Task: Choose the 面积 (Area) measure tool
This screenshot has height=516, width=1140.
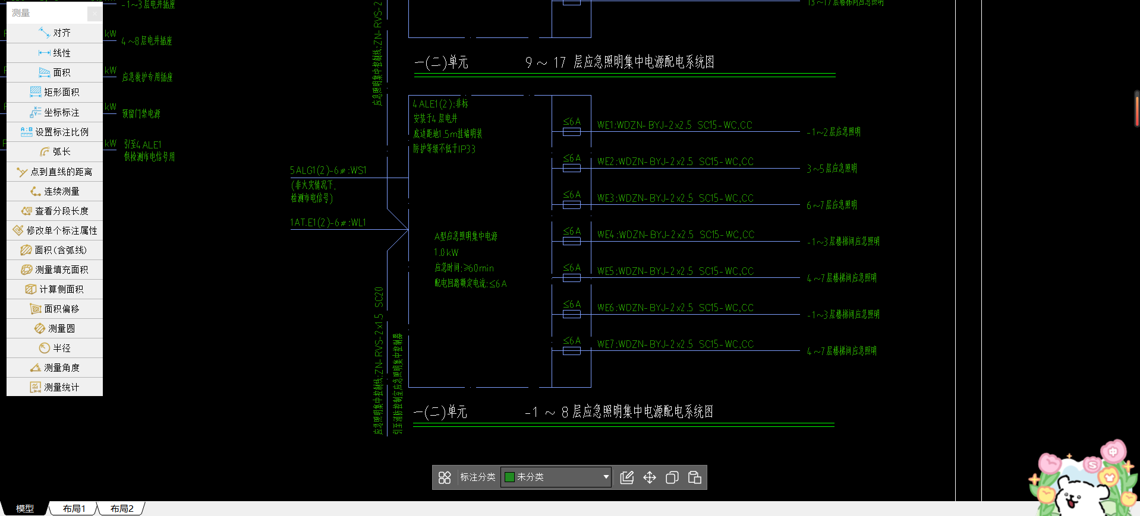Action: pos(55,72)
